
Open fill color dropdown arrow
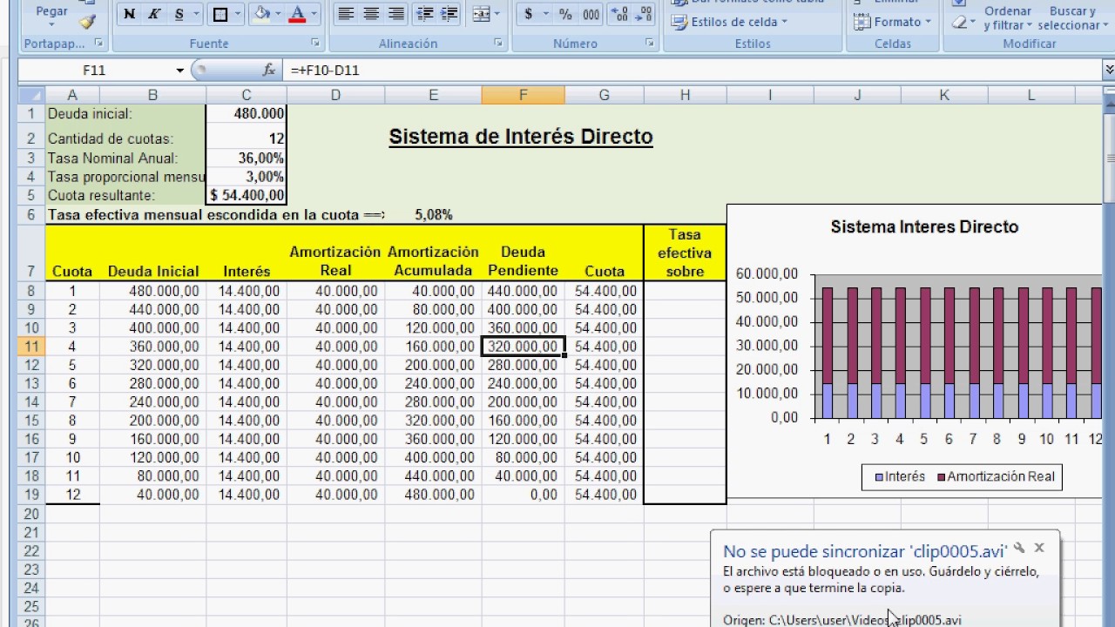[x=279, y=14]
